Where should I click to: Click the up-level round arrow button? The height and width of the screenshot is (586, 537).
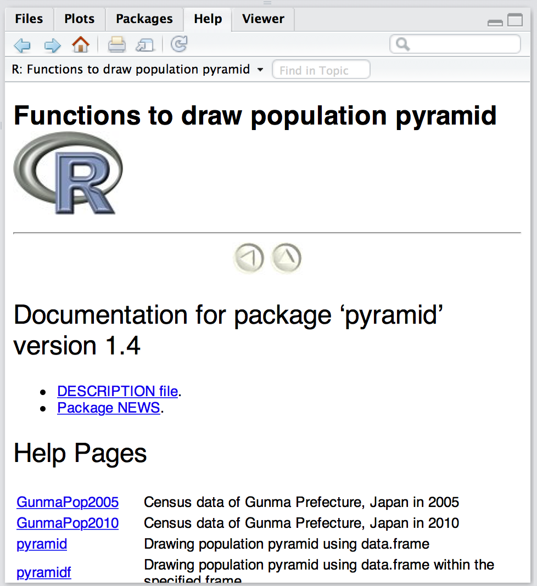[x=286, y=258]
